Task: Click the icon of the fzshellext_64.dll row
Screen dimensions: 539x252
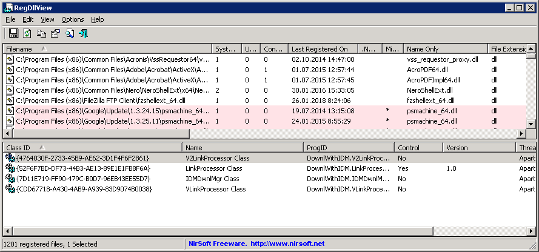Action: [x=10, y=101]
